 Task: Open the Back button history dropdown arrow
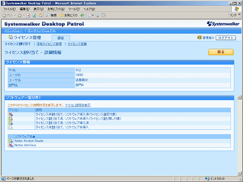pyautogui.click(x=15, y=15)
